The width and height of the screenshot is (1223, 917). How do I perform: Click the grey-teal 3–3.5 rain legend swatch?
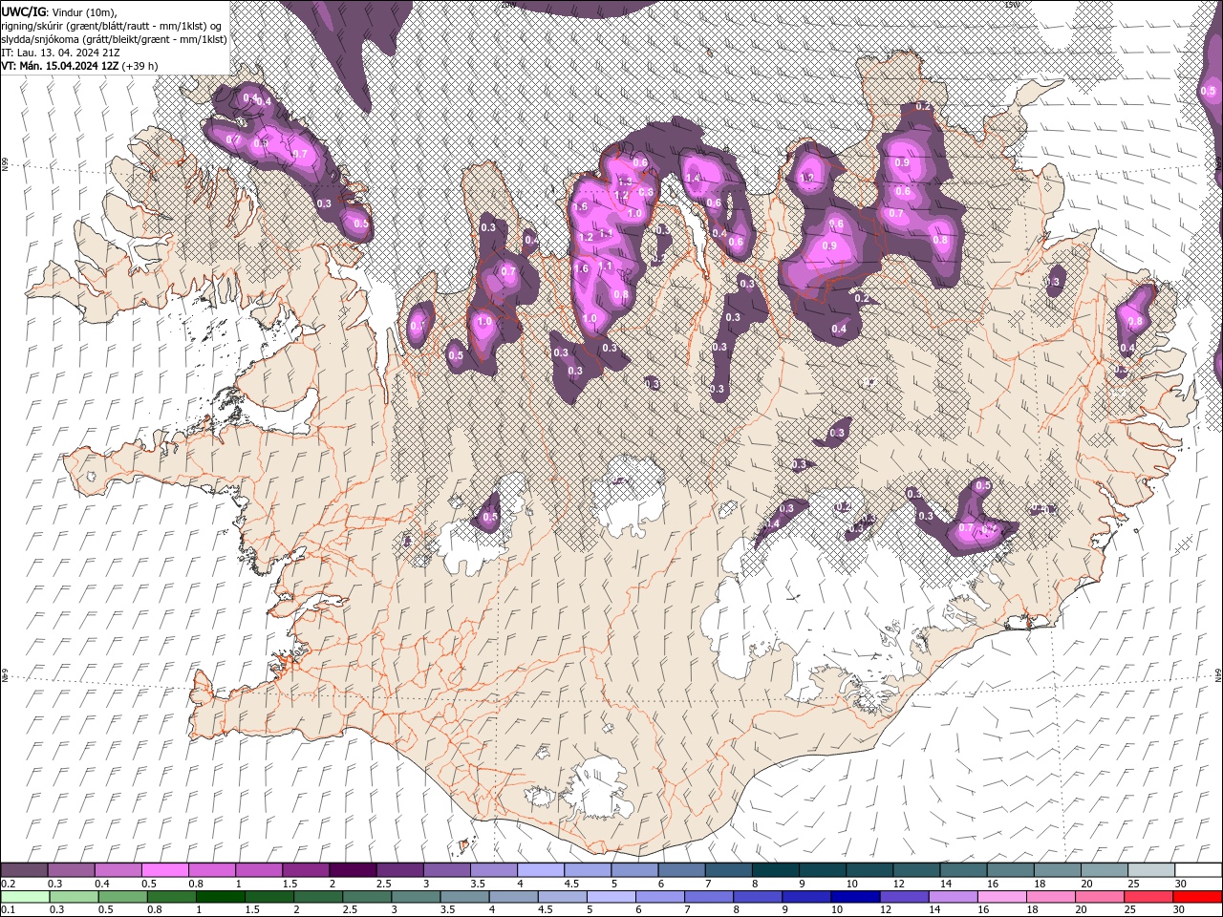(417, 897)
